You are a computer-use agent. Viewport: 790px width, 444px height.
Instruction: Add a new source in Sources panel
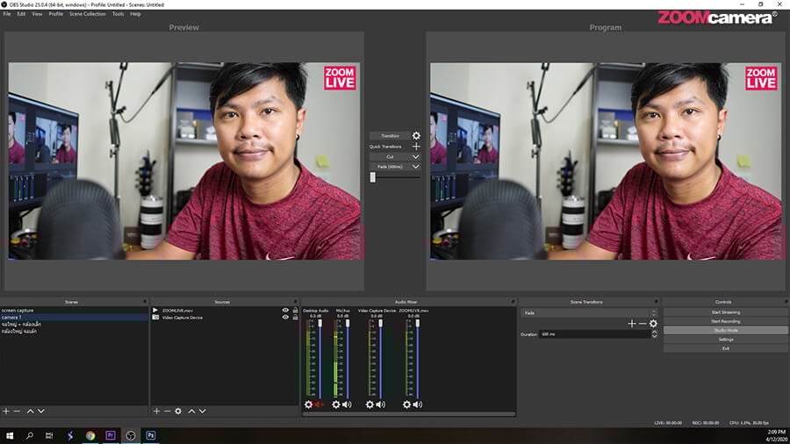click(x=157, y=412)
